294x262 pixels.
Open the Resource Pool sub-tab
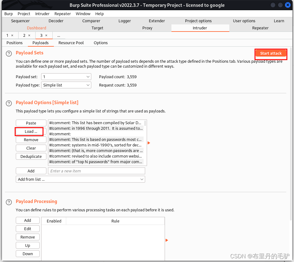pos(71,43)
